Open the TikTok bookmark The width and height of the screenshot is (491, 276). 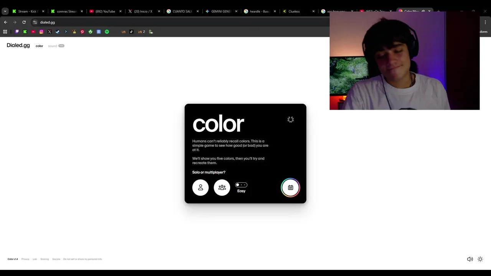[x=131, y=32]
